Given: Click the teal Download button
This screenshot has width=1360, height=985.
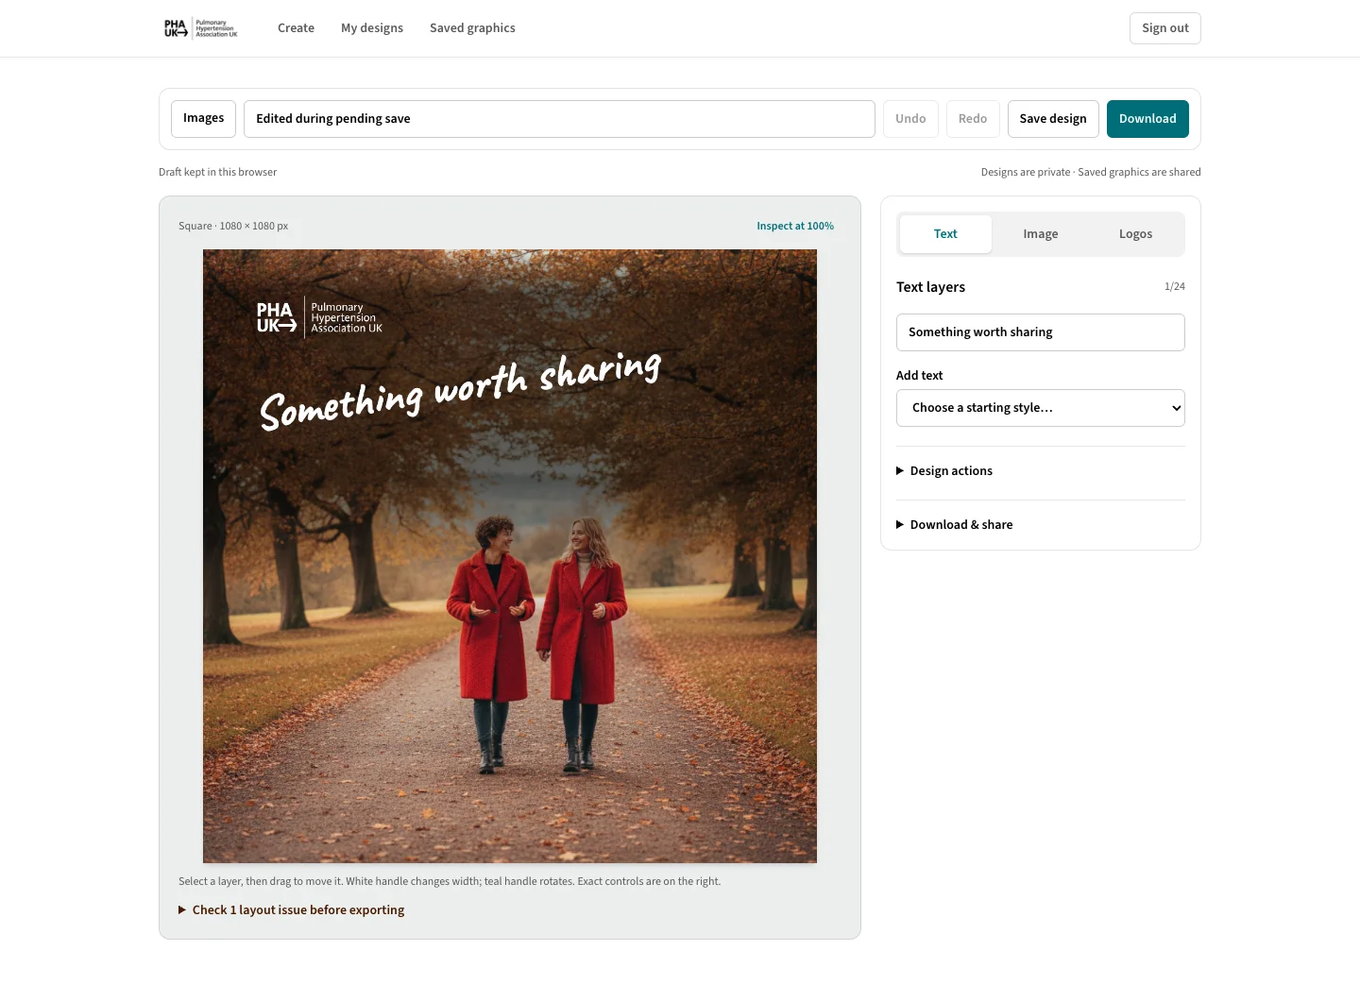Looking at the screenshot, I should (x=1147, y=119).
